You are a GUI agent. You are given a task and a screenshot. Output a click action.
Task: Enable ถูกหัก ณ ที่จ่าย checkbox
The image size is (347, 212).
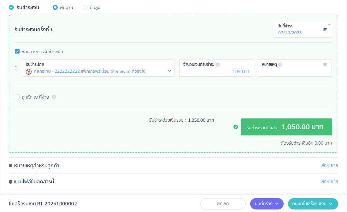pyautogui.click(x=17, y=97)
